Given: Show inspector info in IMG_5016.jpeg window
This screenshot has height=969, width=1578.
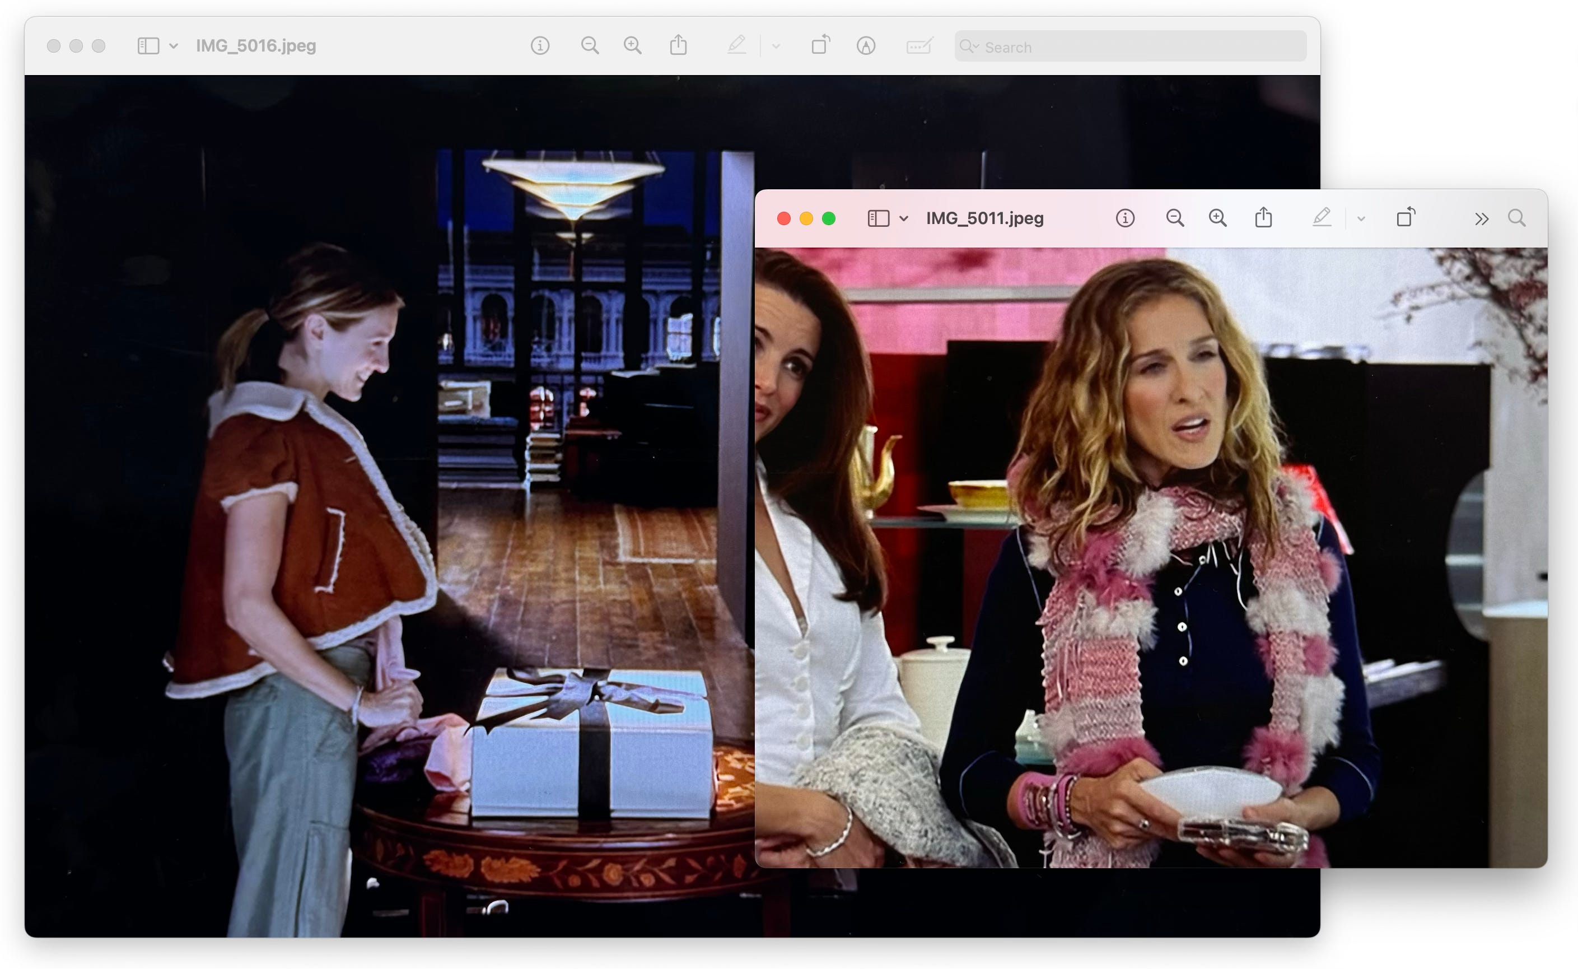Looking at the screenshot, I should pyautogui.click(x=540, y=45).
